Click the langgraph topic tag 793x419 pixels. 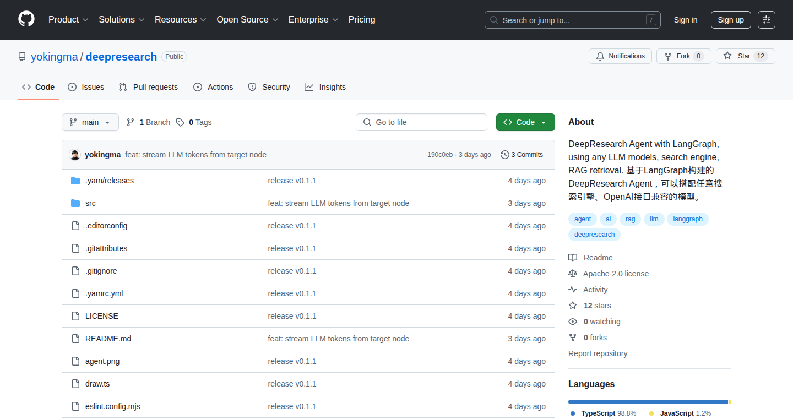[x=688, y=219]
